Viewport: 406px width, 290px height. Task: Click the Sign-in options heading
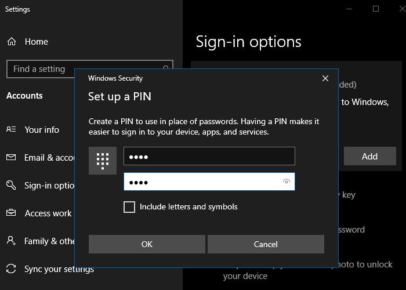(248, 42)
